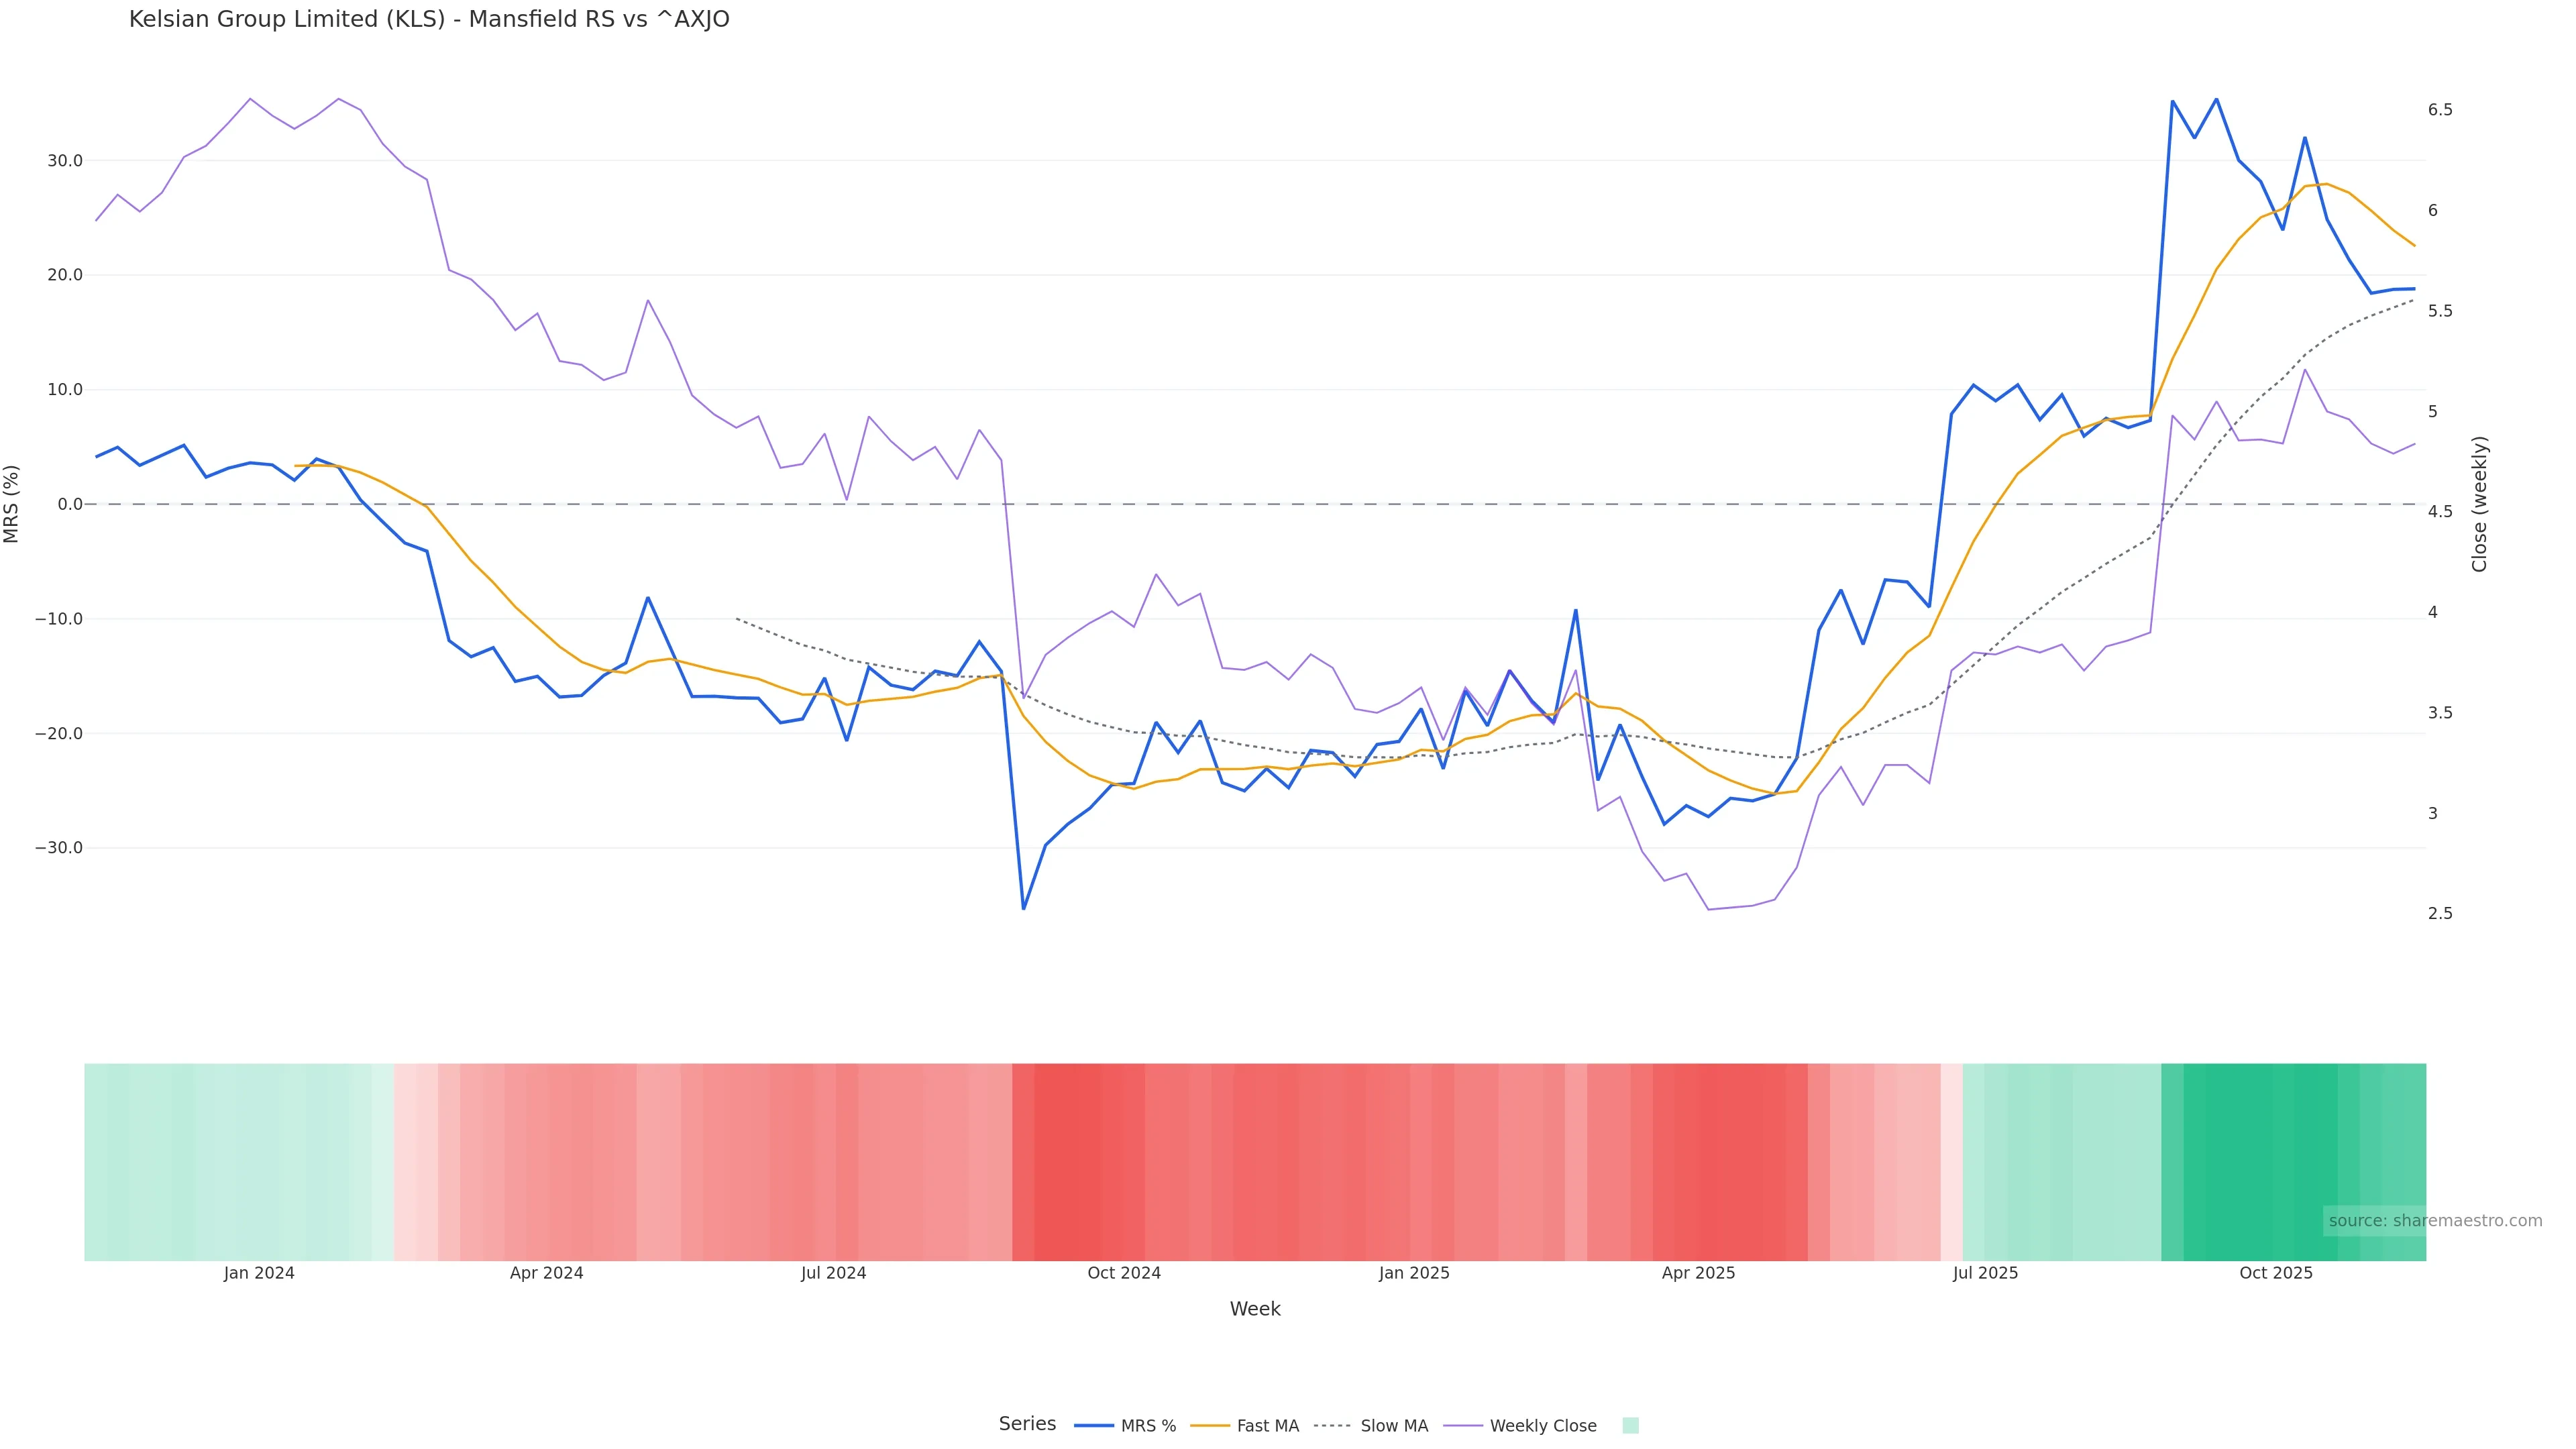Click the orange line sample in legend
The image size is (2576, 1449).
point(1211,1426)
